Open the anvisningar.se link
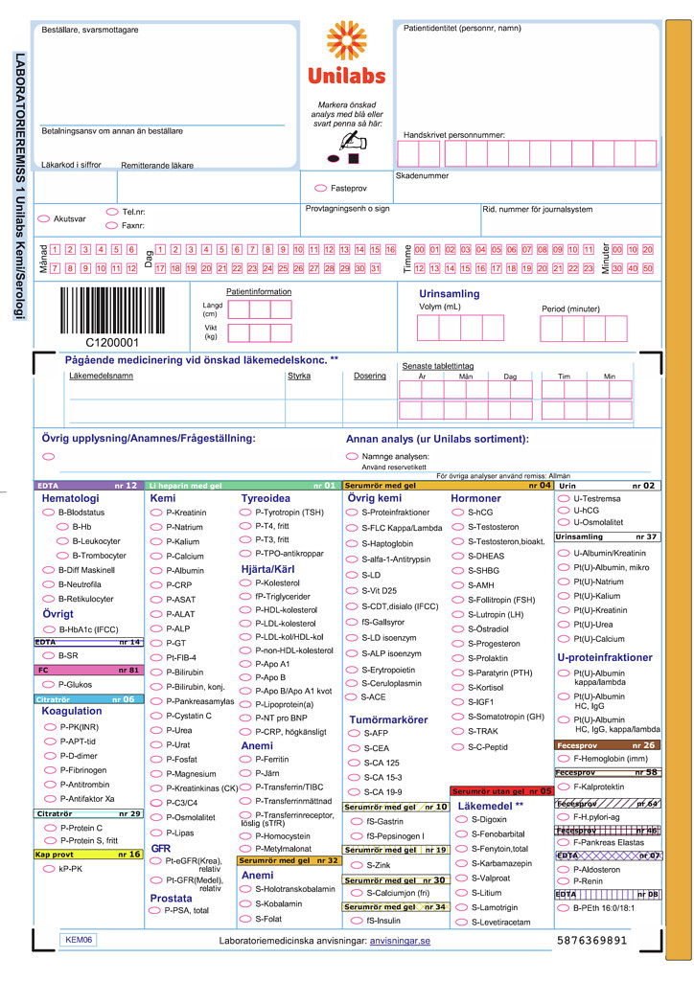694x981 pixels. point(400,941)
